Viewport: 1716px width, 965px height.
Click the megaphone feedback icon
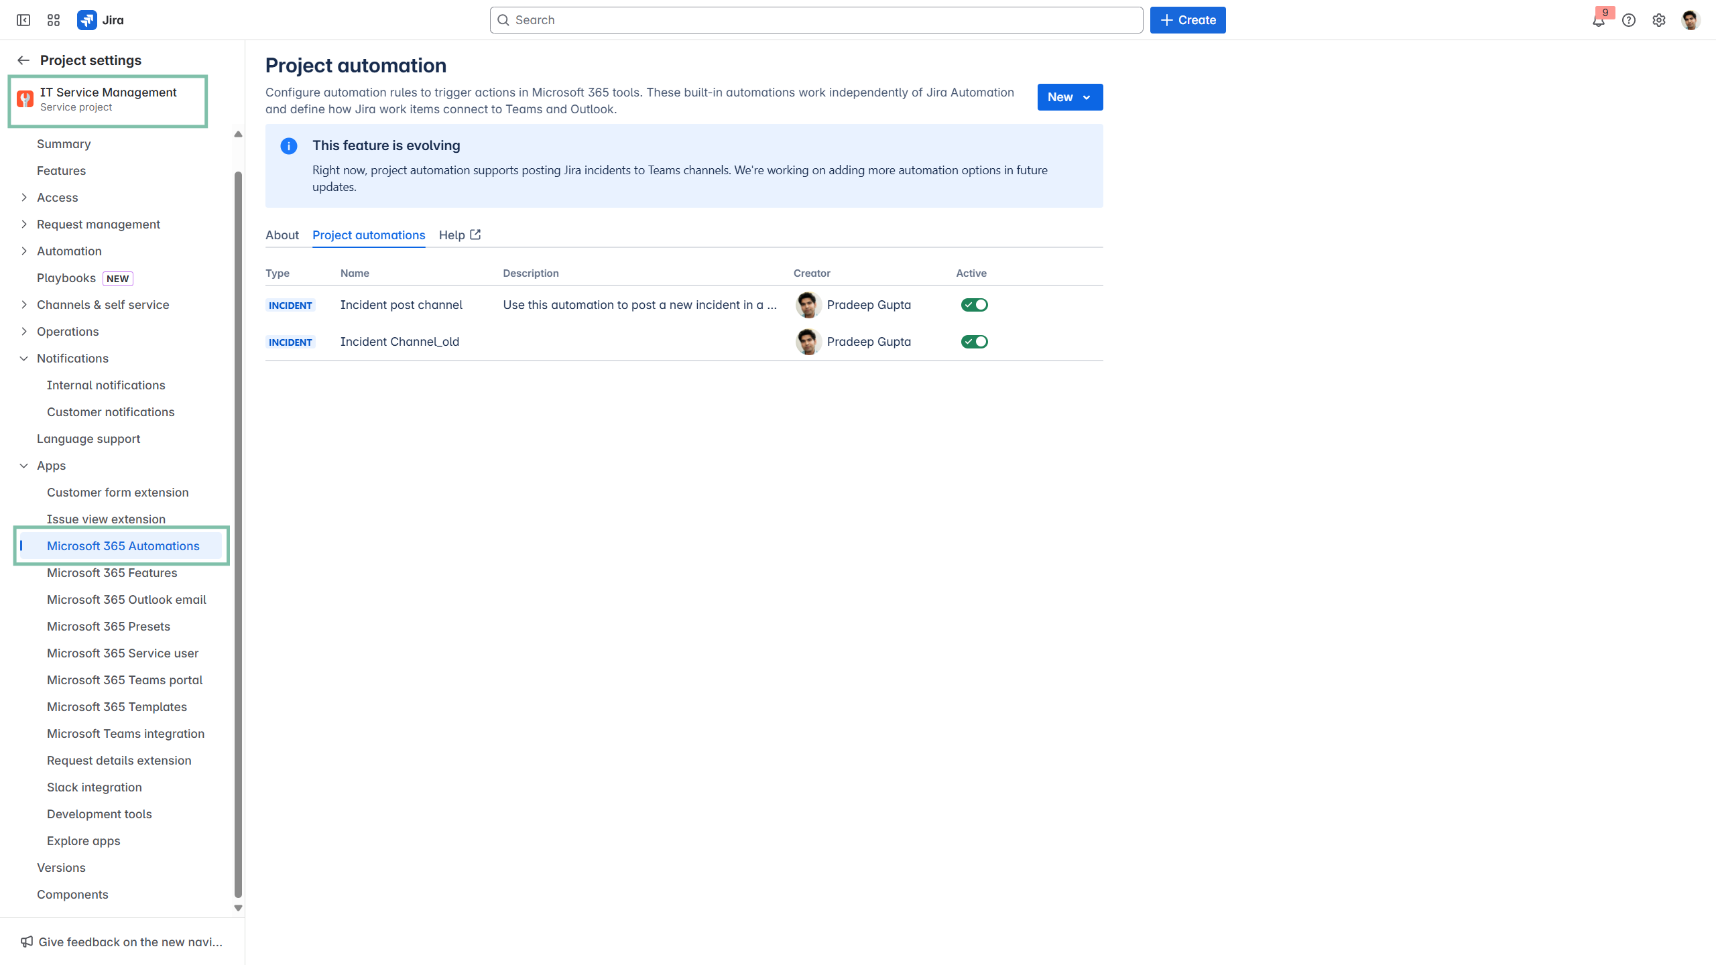pyautogui.click(x=27, y=942)
